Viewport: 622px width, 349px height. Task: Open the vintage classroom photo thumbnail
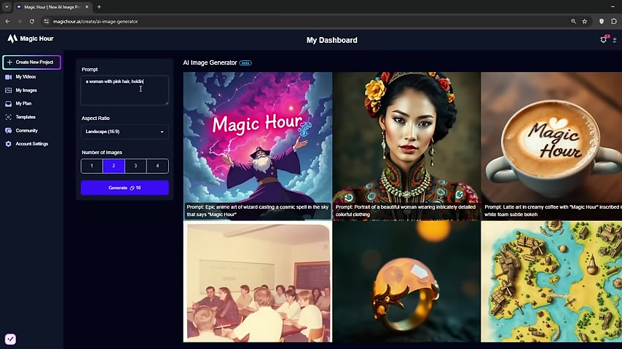pyautogui.click(x=257, y=281)
